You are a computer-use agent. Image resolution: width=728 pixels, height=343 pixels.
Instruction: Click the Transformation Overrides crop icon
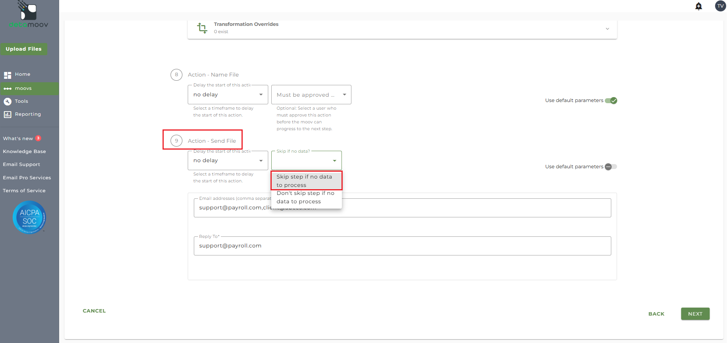[202, 28]
